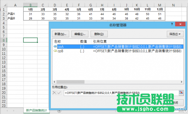
Task: Click the name icon beside cpA
Action: pos(55,46)
